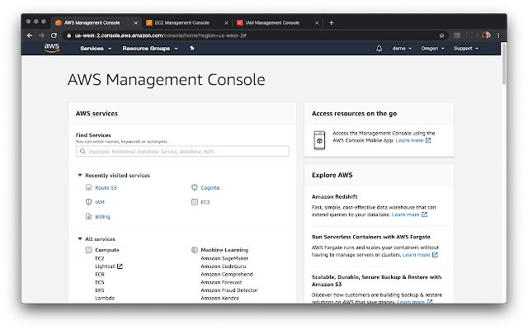Open Chrome three-dot menu
Screen dimensions: 528x330
point(498,35)
